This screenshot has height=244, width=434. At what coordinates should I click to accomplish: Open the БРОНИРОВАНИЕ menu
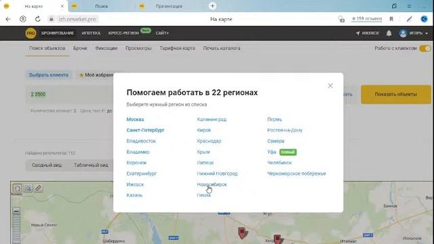click(57, 33)
